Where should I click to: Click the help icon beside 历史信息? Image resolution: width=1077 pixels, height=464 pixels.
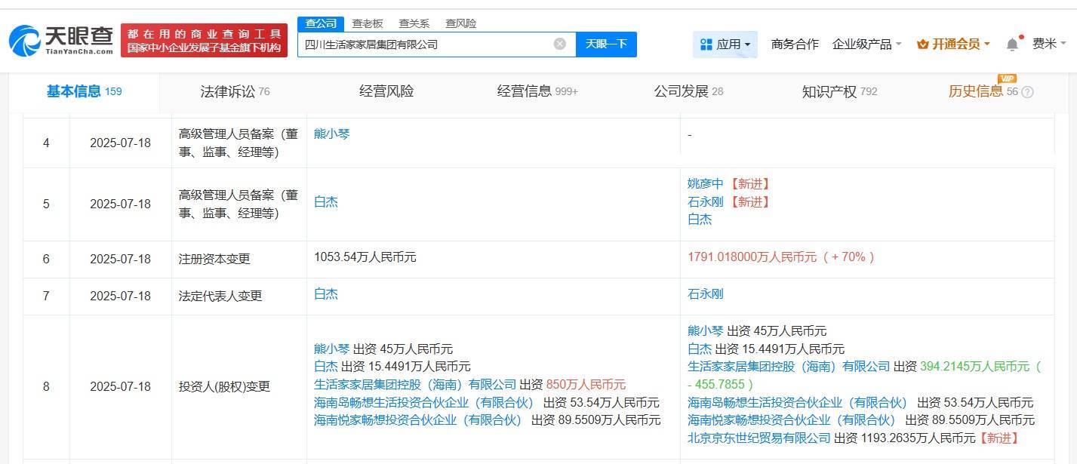(1027, 92)
